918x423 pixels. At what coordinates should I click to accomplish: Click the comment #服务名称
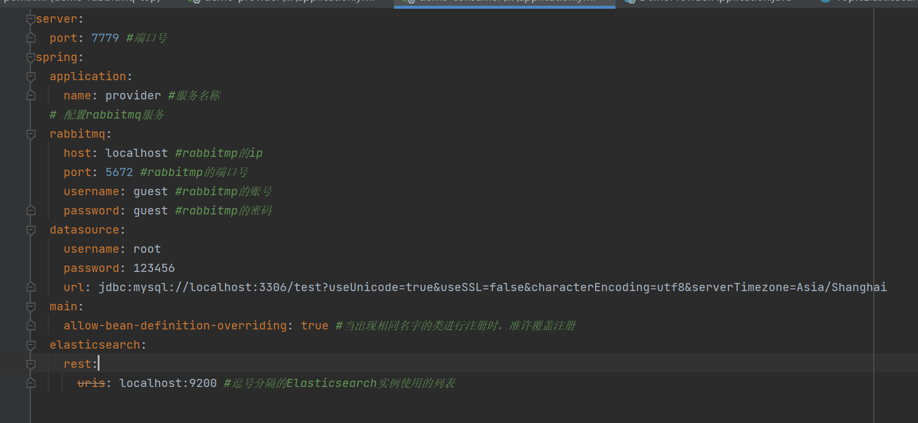(194, 96)
